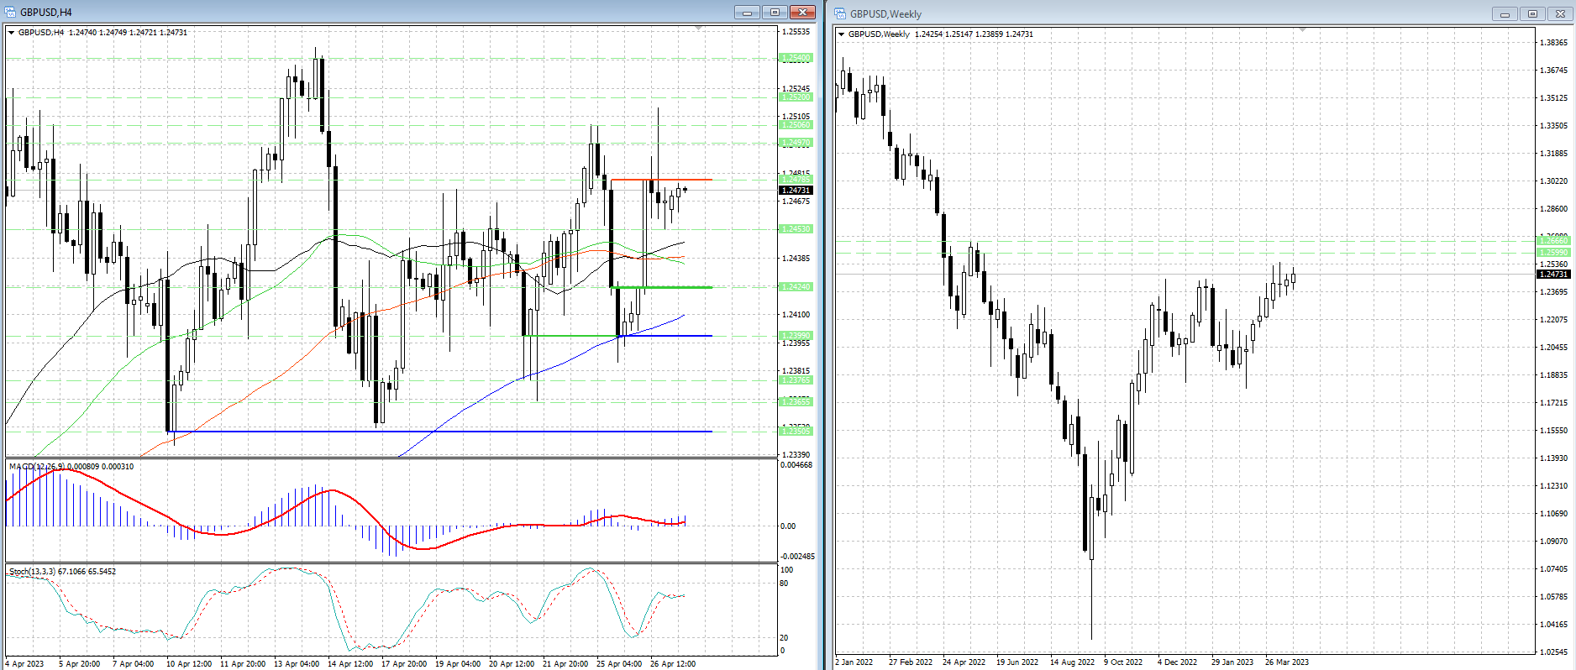Click the GBPUSD,Weekly window title text

point(885,14)
